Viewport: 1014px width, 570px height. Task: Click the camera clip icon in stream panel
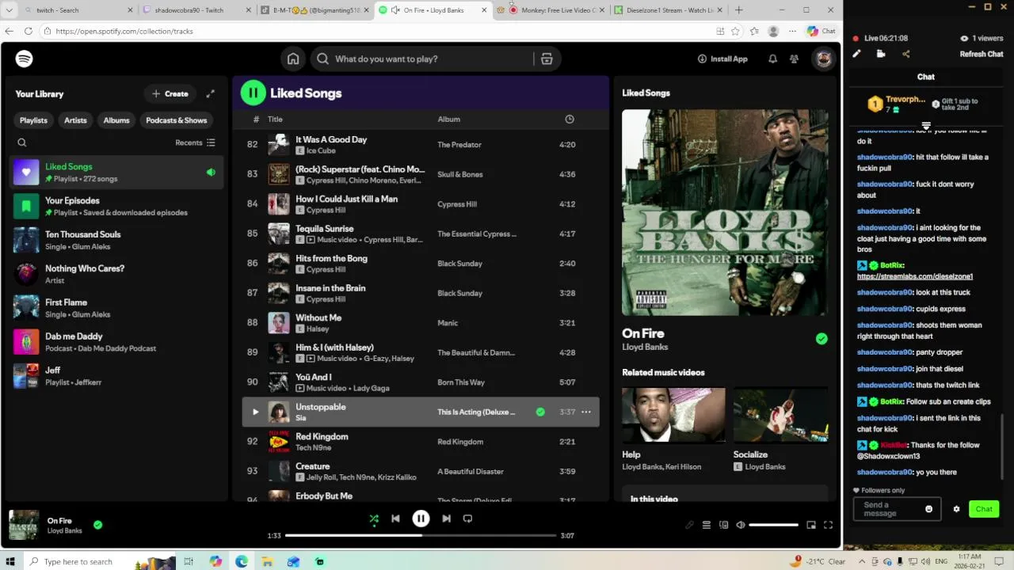(x=881, y=54)
